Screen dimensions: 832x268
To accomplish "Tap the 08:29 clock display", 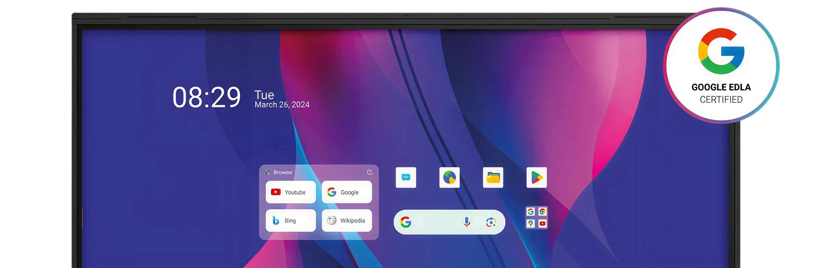I will point(206,97).
